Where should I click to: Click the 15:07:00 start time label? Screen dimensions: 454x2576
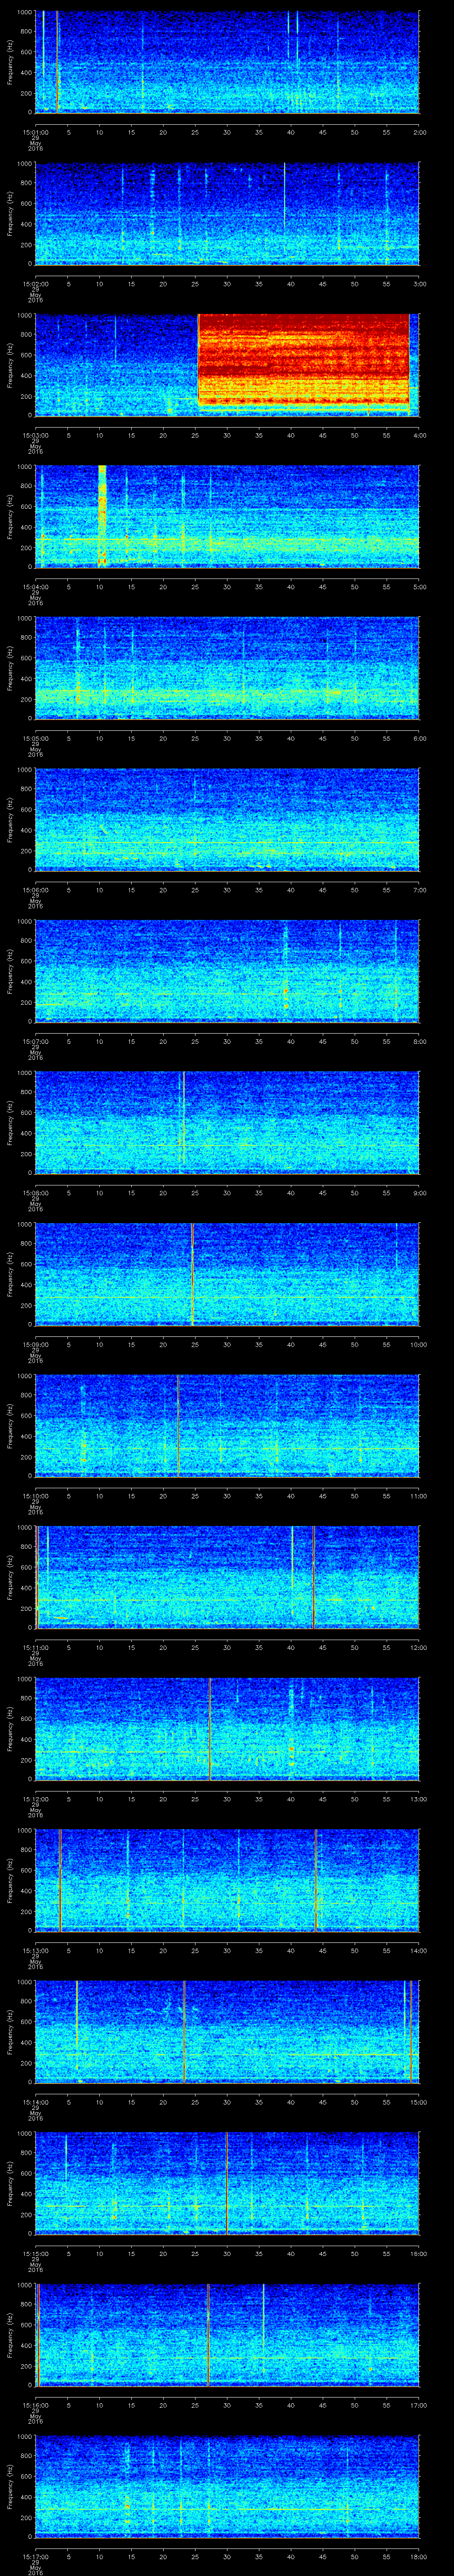point(35,1041)
